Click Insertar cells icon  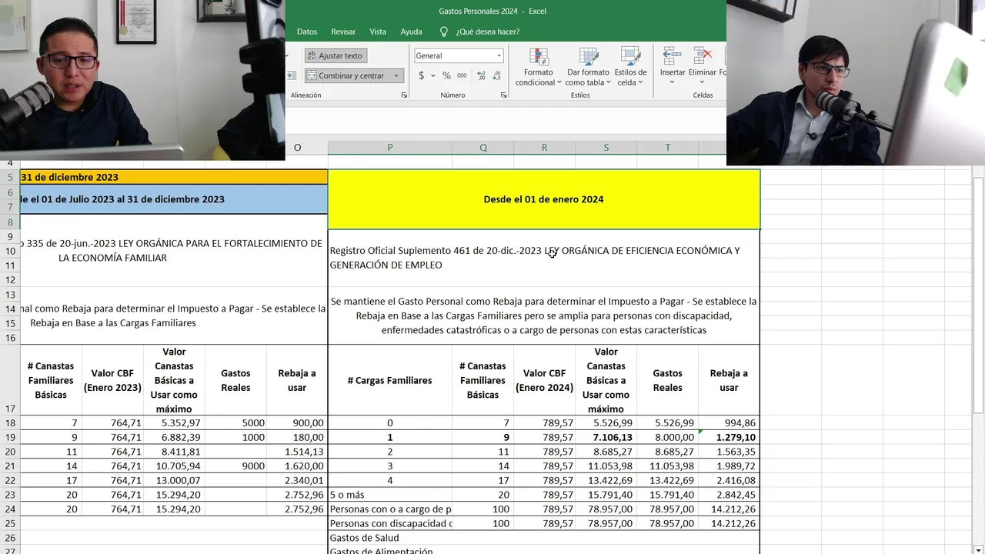tap(672, 56)
